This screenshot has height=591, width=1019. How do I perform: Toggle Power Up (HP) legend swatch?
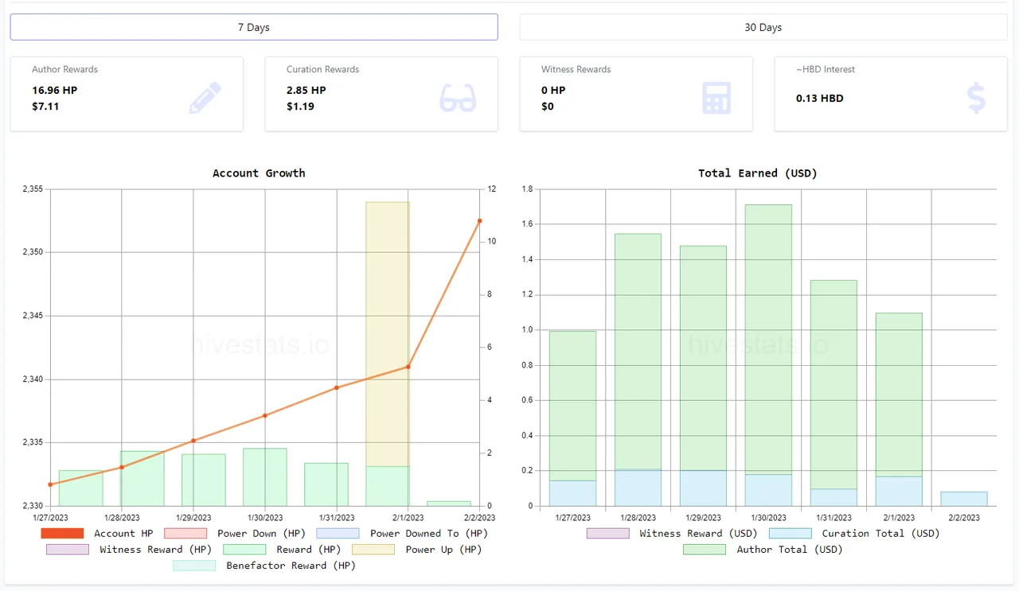point(373,550)
